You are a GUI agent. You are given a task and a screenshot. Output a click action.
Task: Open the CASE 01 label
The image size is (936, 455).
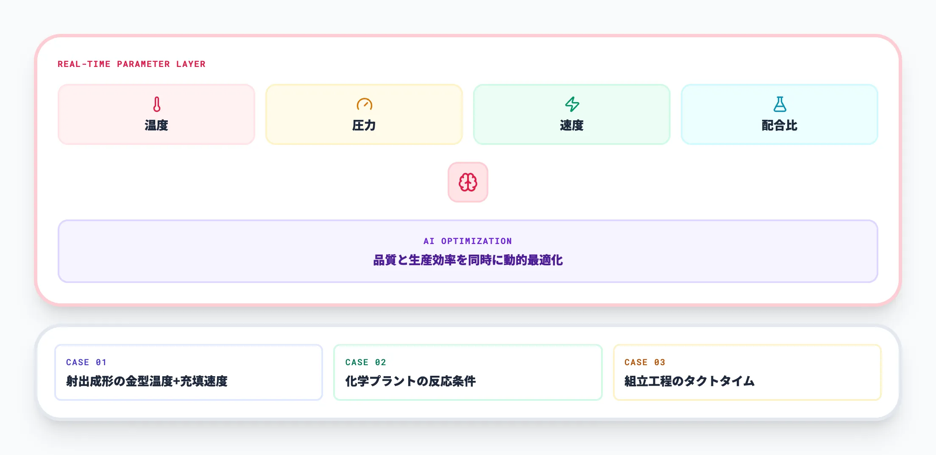pos(86,362)
